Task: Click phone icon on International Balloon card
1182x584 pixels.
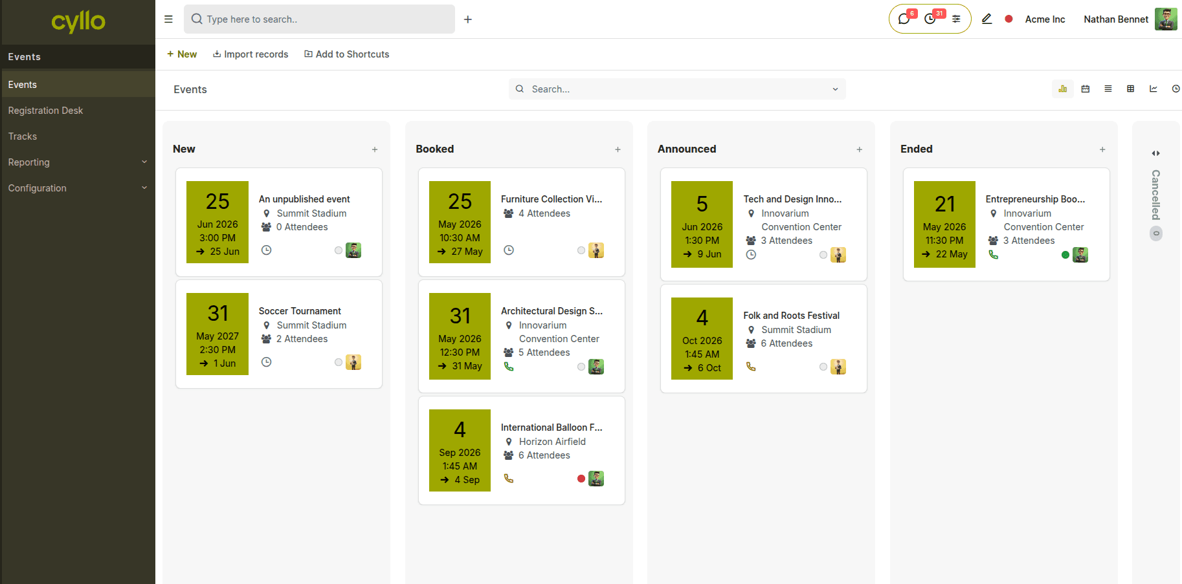Action: [509, 479]
